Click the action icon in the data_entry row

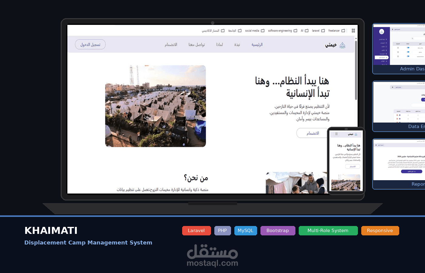coord(398,48)
